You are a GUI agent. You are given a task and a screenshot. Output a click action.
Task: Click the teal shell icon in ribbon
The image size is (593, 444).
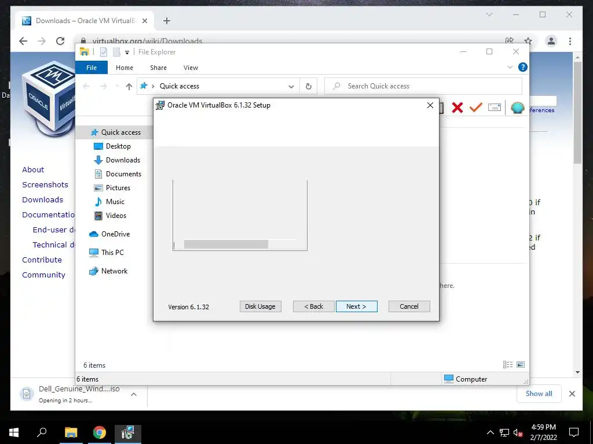pos(517,108)
